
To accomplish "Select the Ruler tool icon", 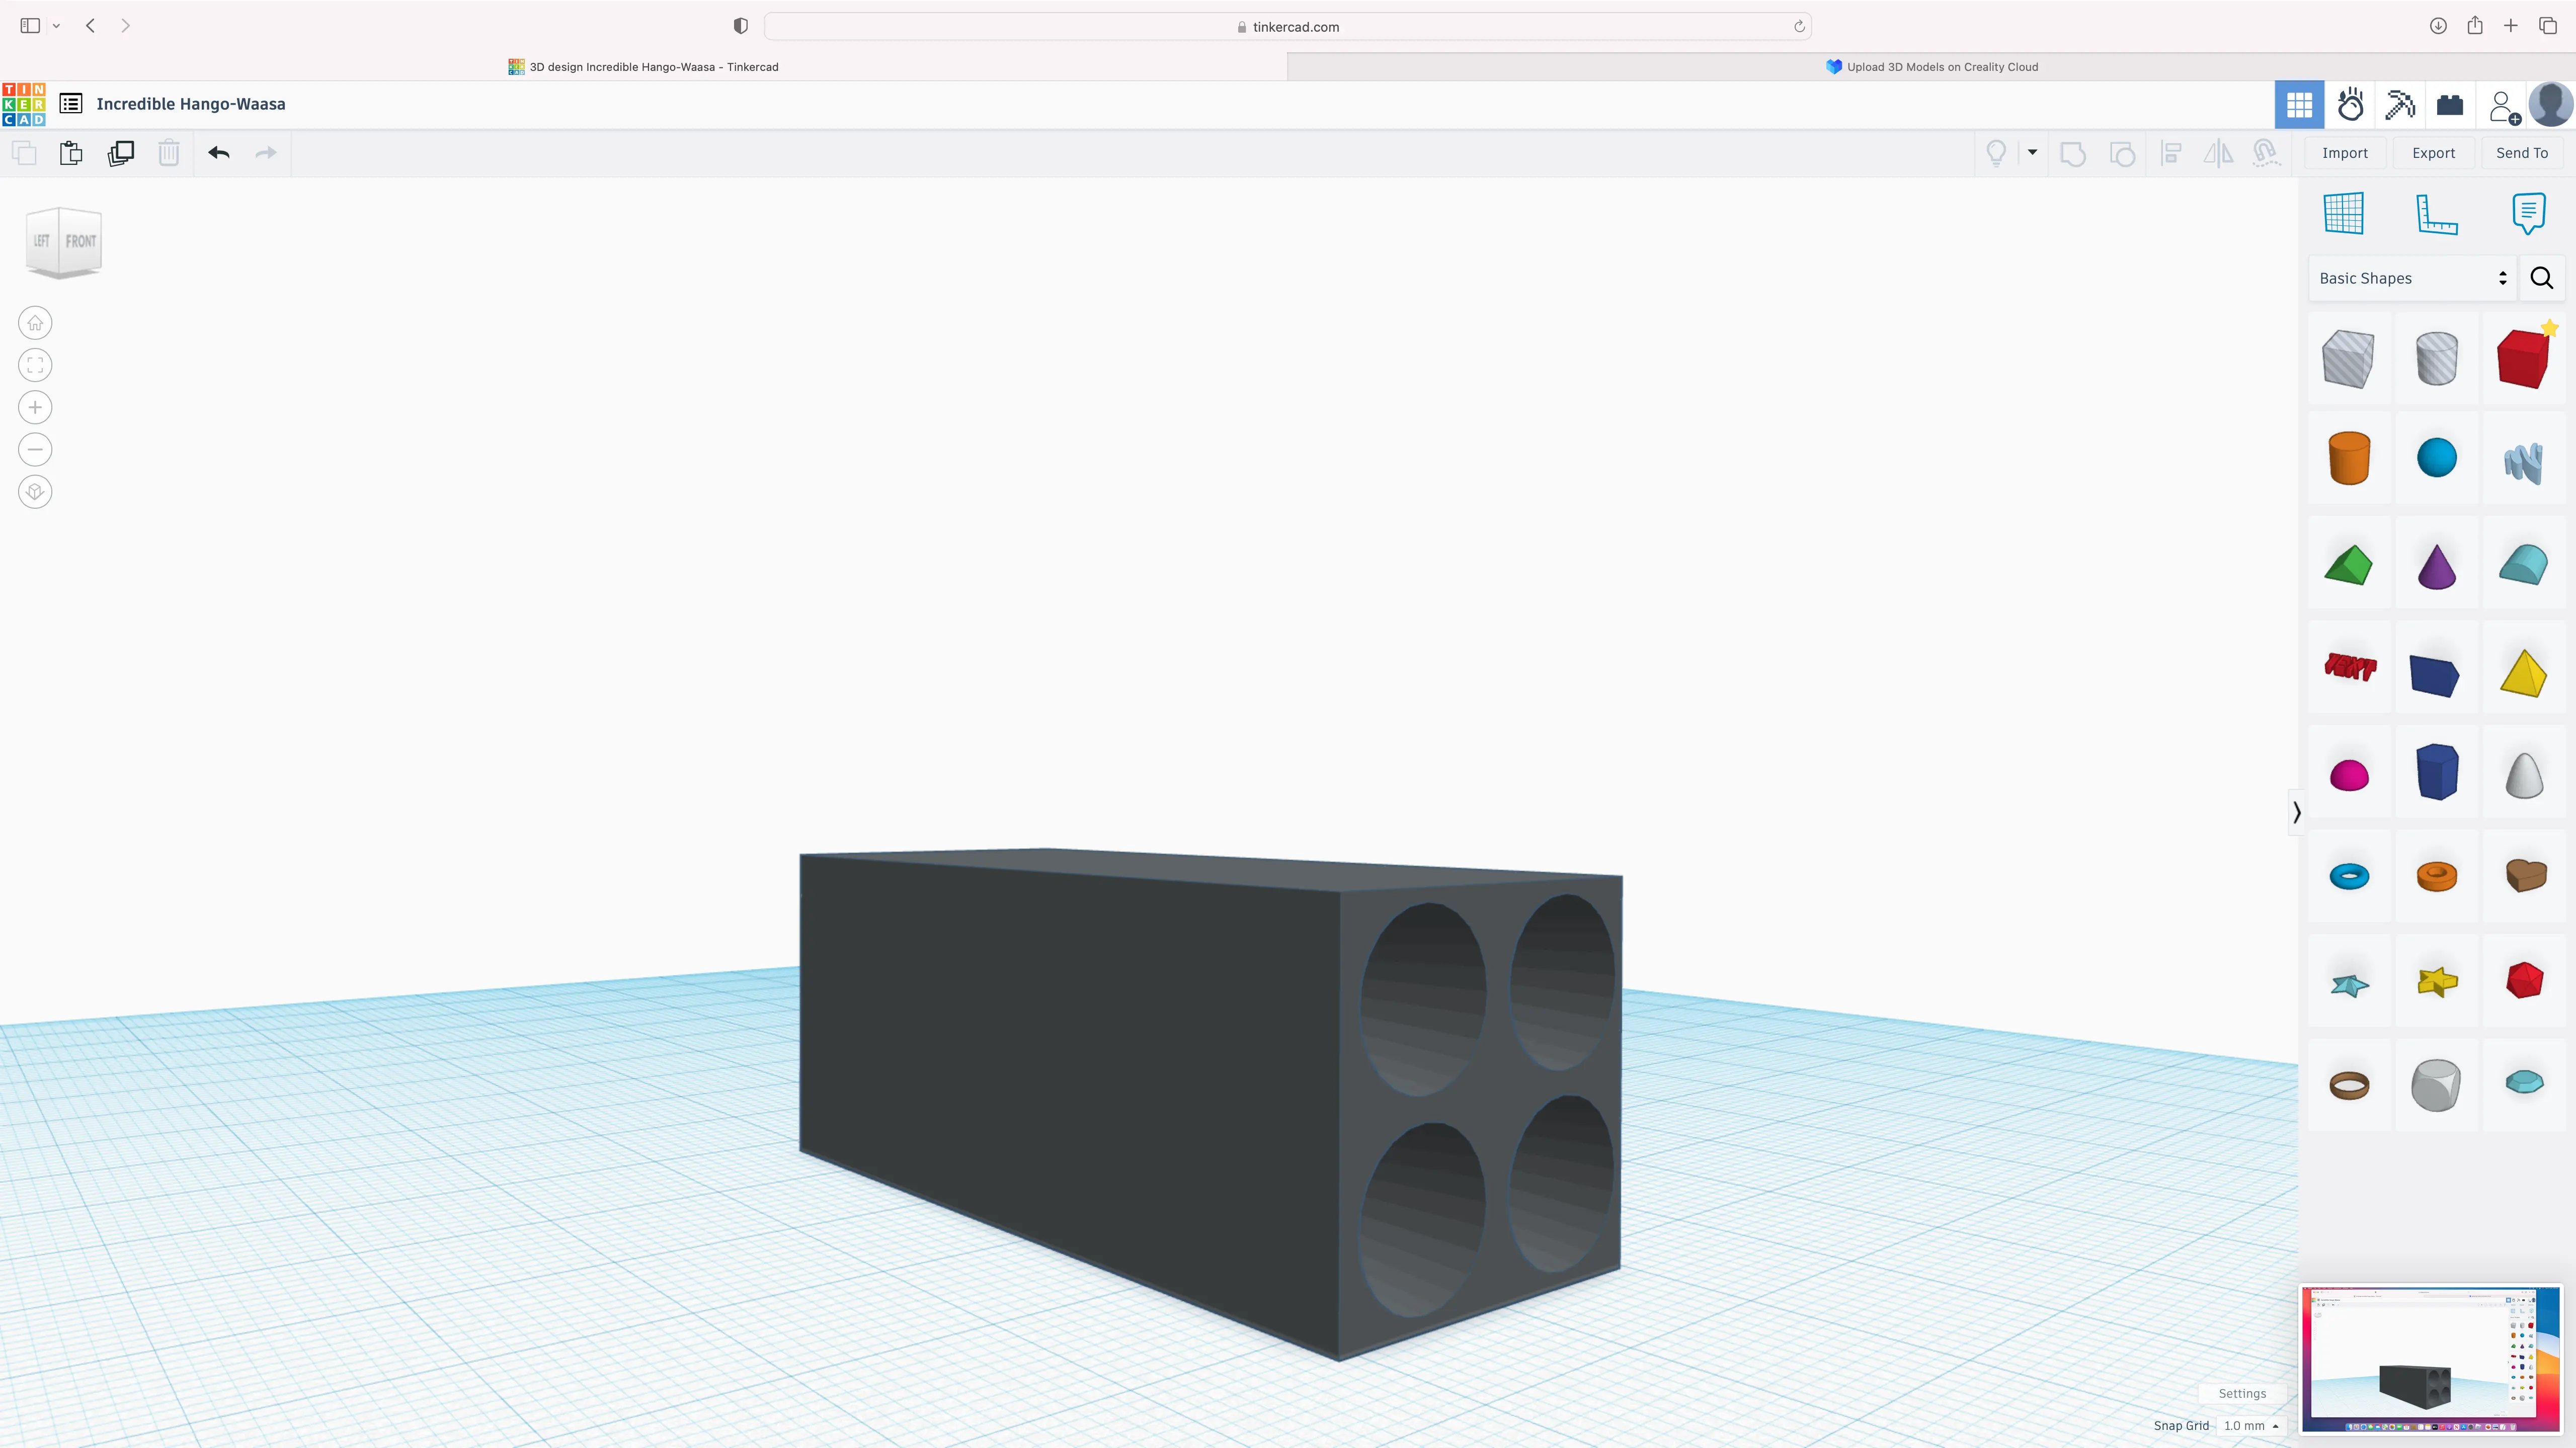I will (x=2436, y=213).
